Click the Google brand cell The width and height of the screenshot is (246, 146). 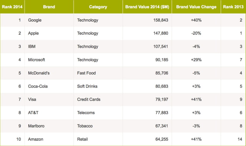coord(49,20)
